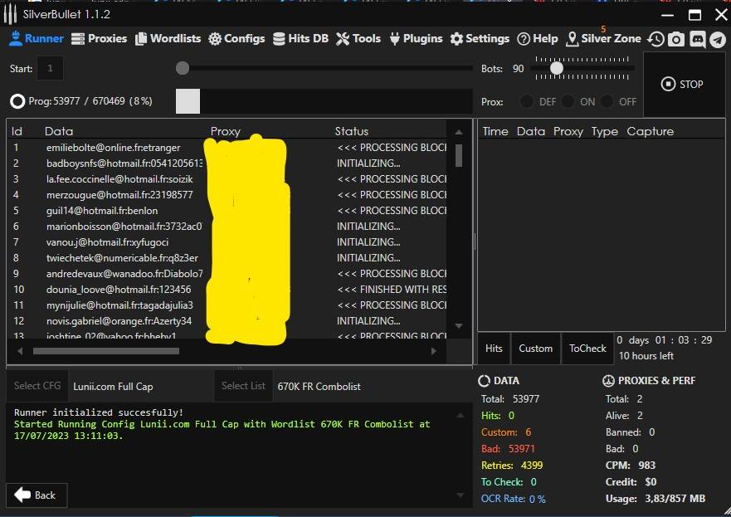The width and height of the screenshot is (731, 517).
Task: Open the Wordlists section
Action: 168,38
